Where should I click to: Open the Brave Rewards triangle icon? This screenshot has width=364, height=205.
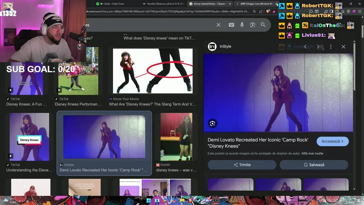click(x=274, y=11)
